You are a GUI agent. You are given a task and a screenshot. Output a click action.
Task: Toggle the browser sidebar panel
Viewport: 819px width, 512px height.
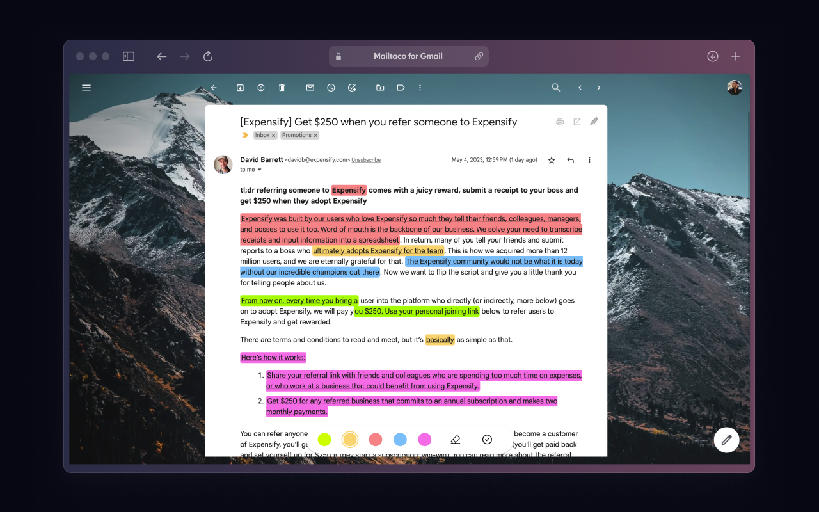click(x=129, y=56)
